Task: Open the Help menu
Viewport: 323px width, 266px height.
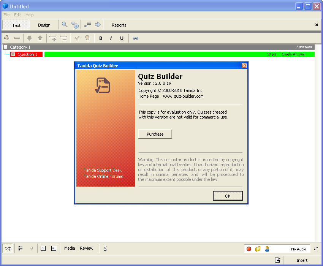Action: coord(30,15)
